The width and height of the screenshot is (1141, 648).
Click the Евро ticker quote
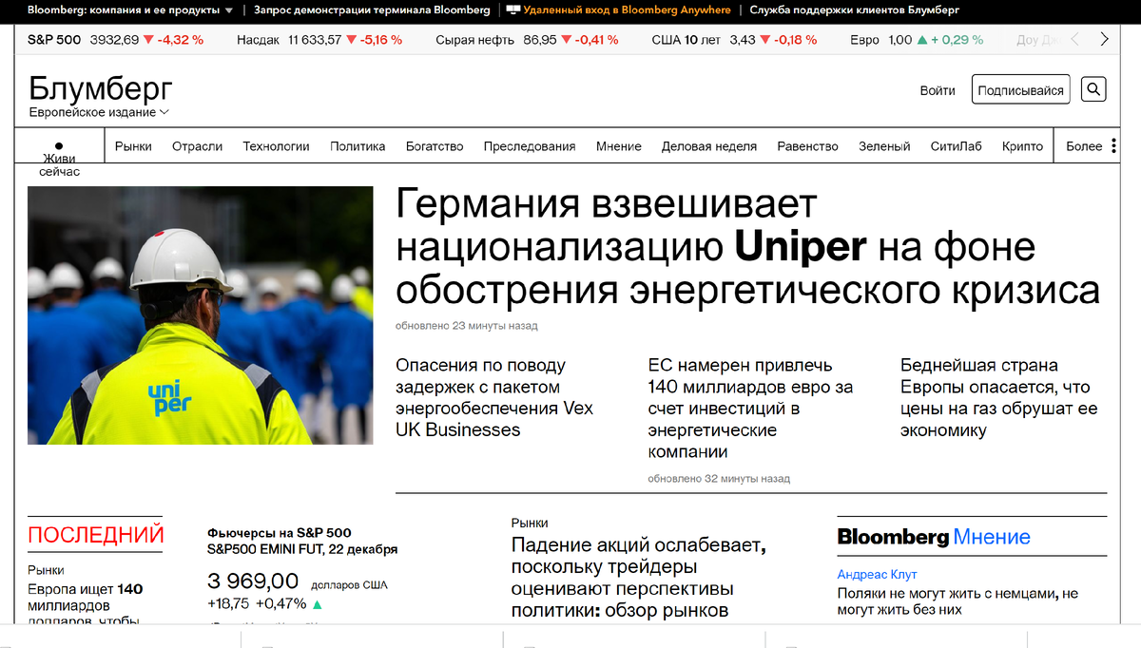917,40
